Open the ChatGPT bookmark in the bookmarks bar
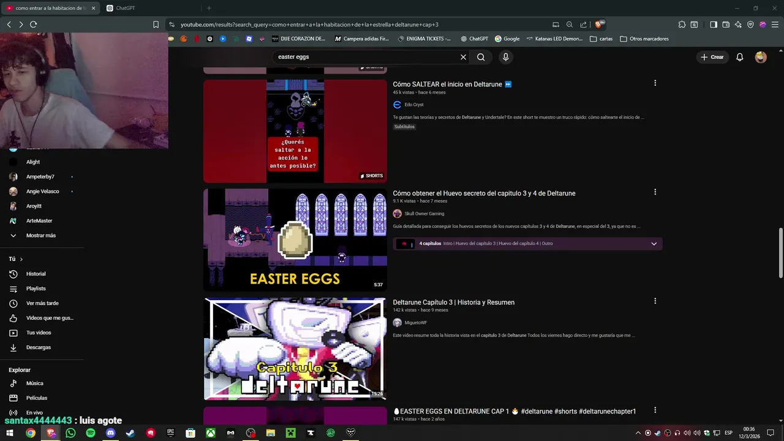This screenshot has width=784, height=441. [474, 39]
